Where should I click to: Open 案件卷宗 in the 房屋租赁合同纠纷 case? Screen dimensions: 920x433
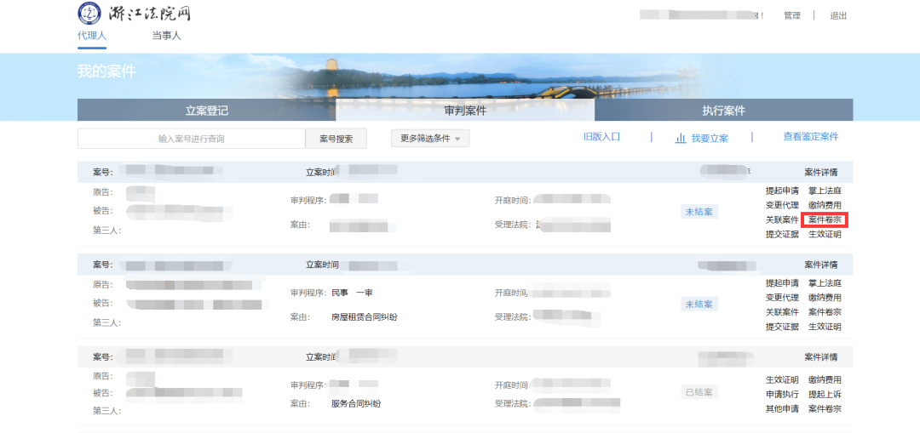tap(825, 312)
